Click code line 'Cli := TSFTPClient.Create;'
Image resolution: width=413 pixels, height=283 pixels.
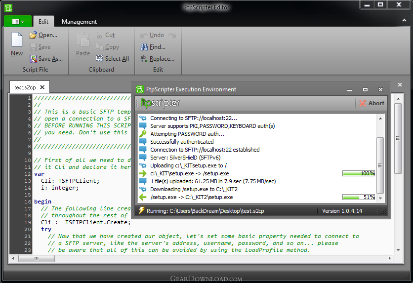[85, 222]
